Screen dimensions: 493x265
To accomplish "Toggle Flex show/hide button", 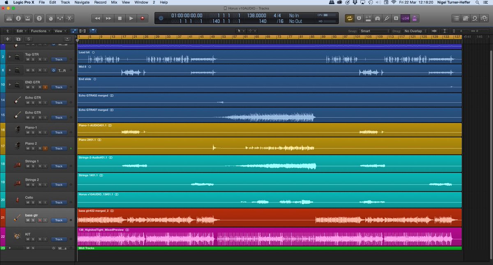I will click(83, 31).
